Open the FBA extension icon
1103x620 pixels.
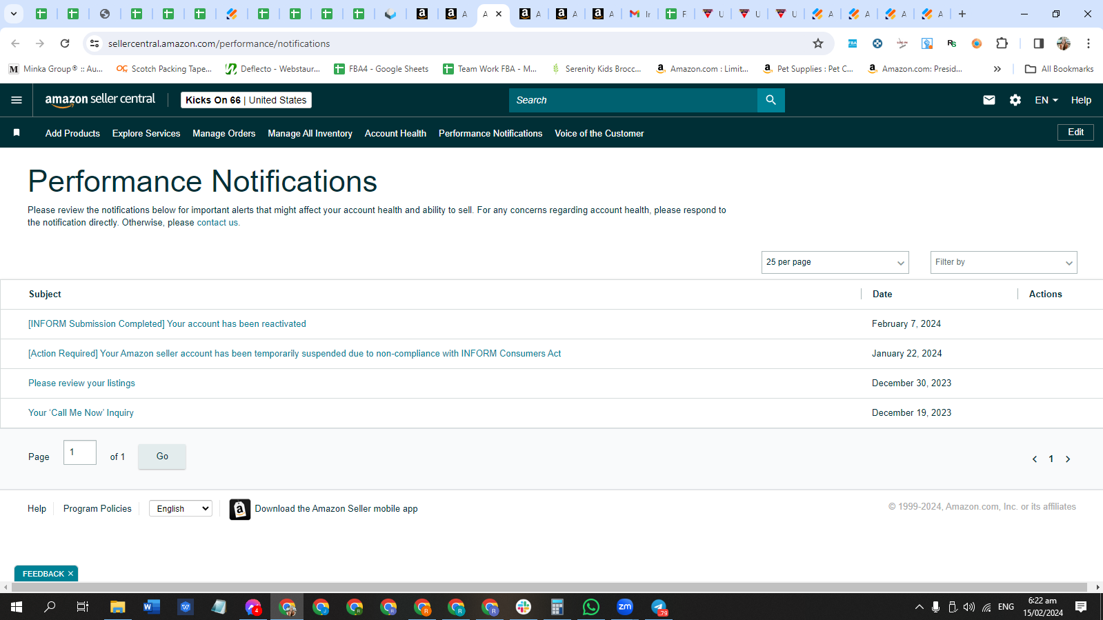(853, 43)
